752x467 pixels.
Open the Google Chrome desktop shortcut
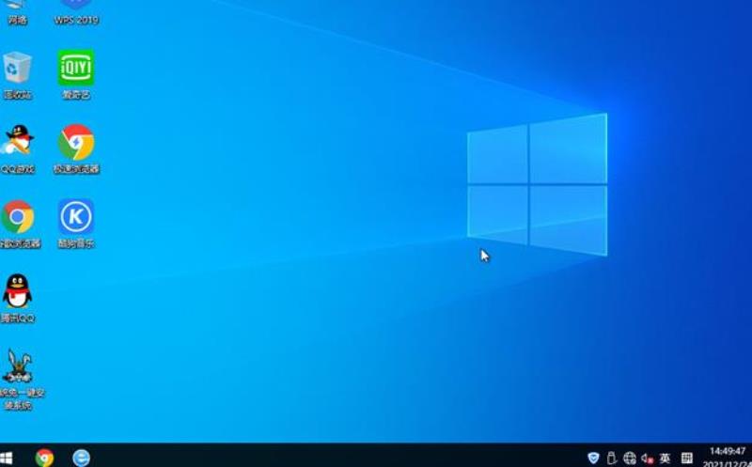[x=17, y=217]
